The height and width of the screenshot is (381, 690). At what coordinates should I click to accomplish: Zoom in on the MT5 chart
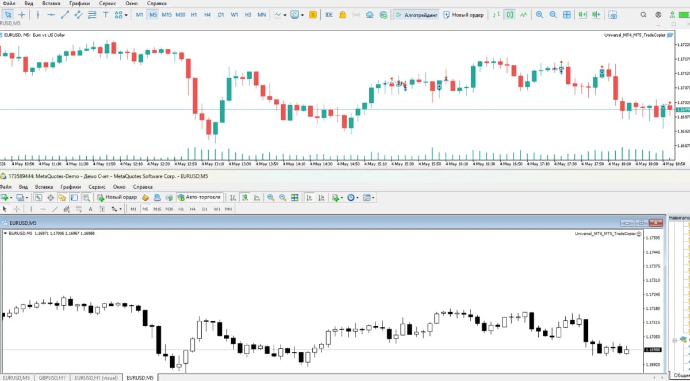point(539,14)
